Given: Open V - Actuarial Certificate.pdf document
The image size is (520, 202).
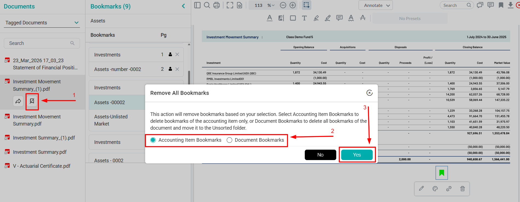Looking at the screenshot, I should click(42, 166).
